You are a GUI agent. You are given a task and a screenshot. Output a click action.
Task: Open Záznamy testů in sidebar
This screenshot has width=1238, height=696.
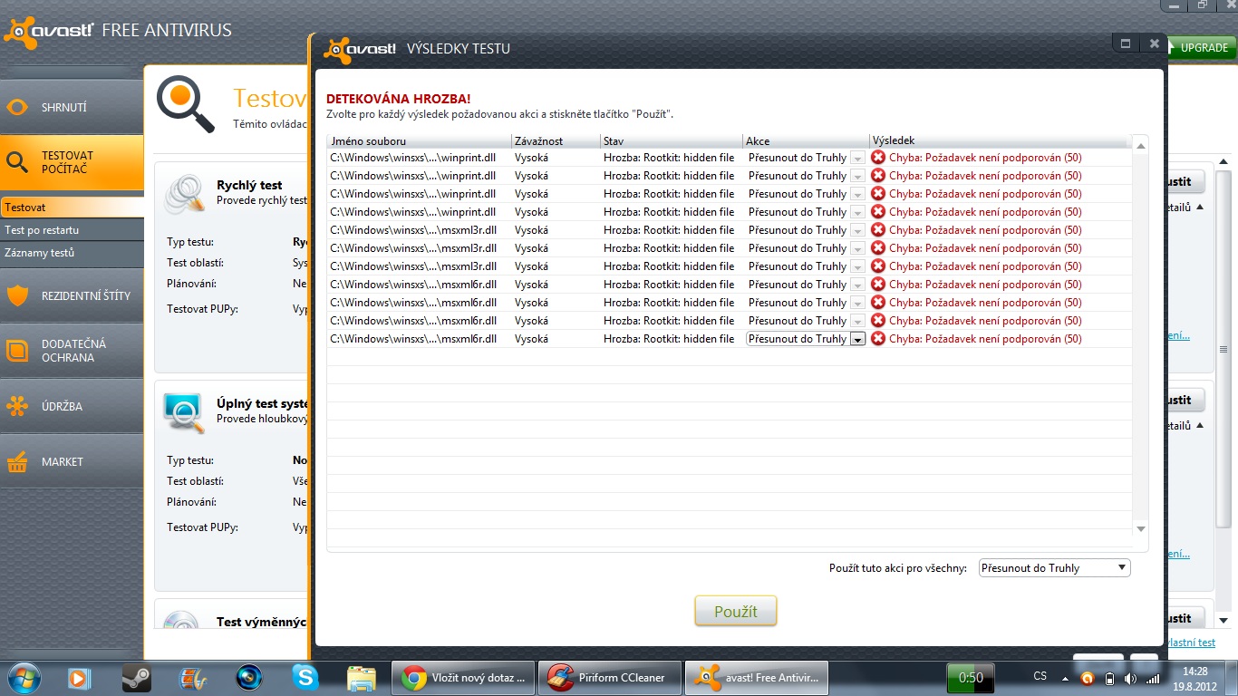point(72,253)
